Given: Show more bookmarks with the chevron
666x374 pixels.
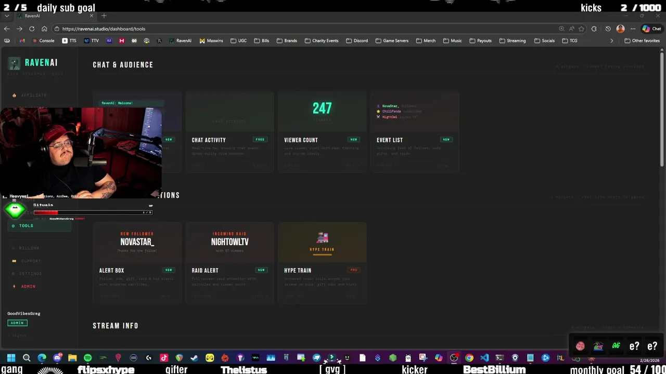Looking at the screenshot, I should [x=611, y=41].
